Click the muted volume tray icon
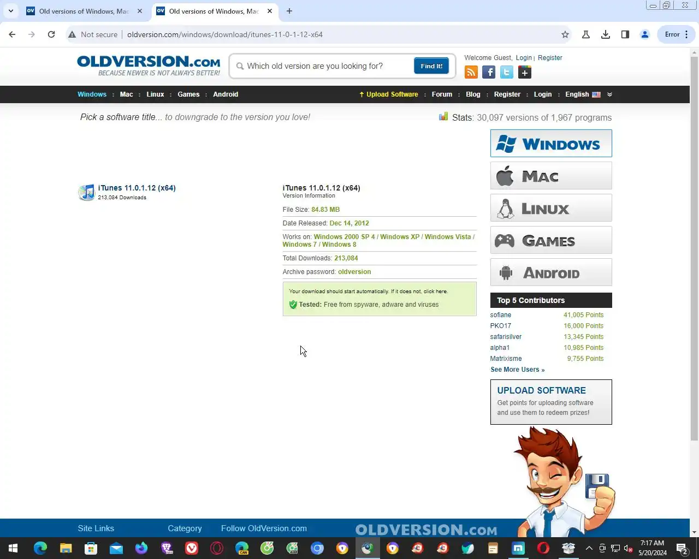The image size is (699, 559). tap(628, 548)
